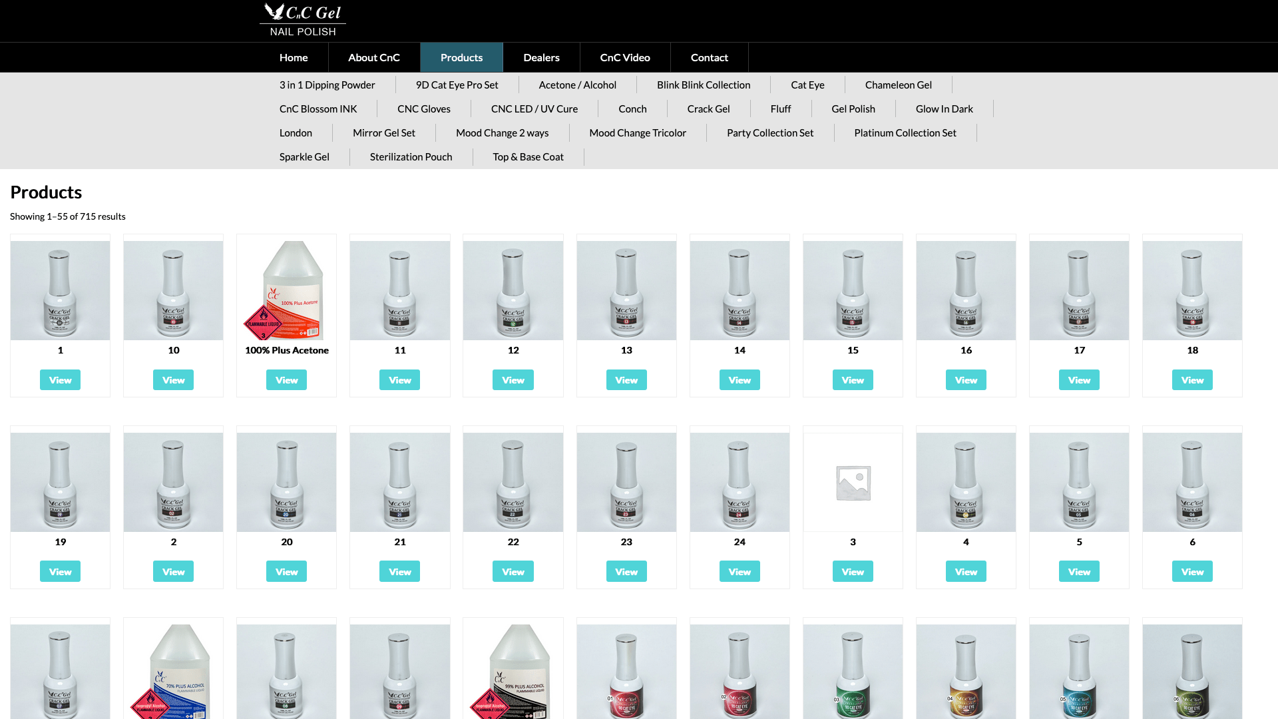Click the placeholder image for product 3
Image resolution: width=1278 pixels, height=719 pixels.
tap(853, 482)
